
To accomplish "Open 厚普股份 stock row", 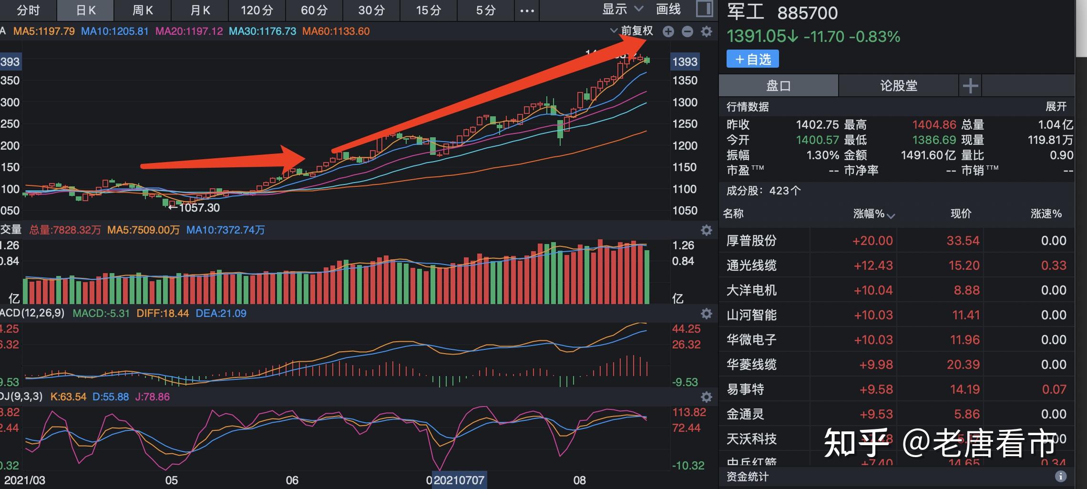I will point(897,241).
